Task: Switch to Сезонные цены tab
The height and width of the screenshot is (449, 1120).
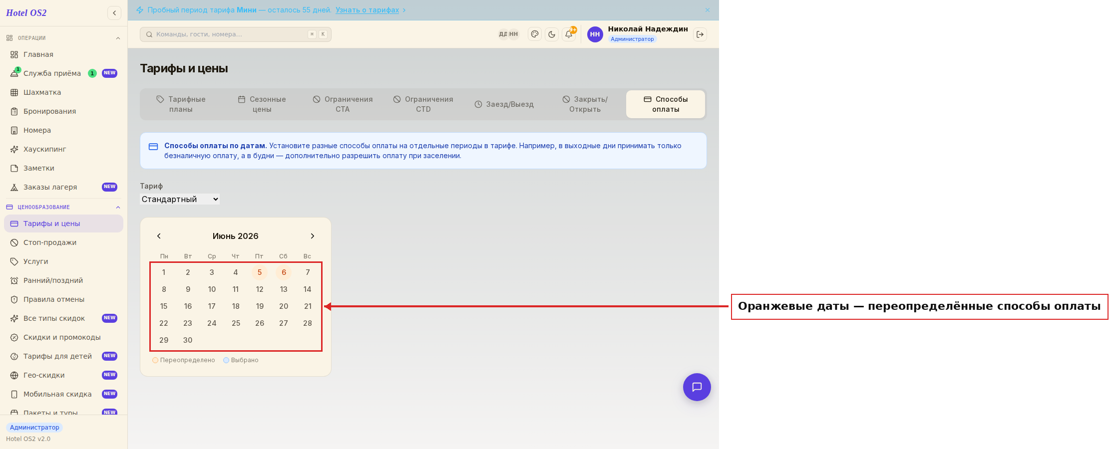Action: 262,104
